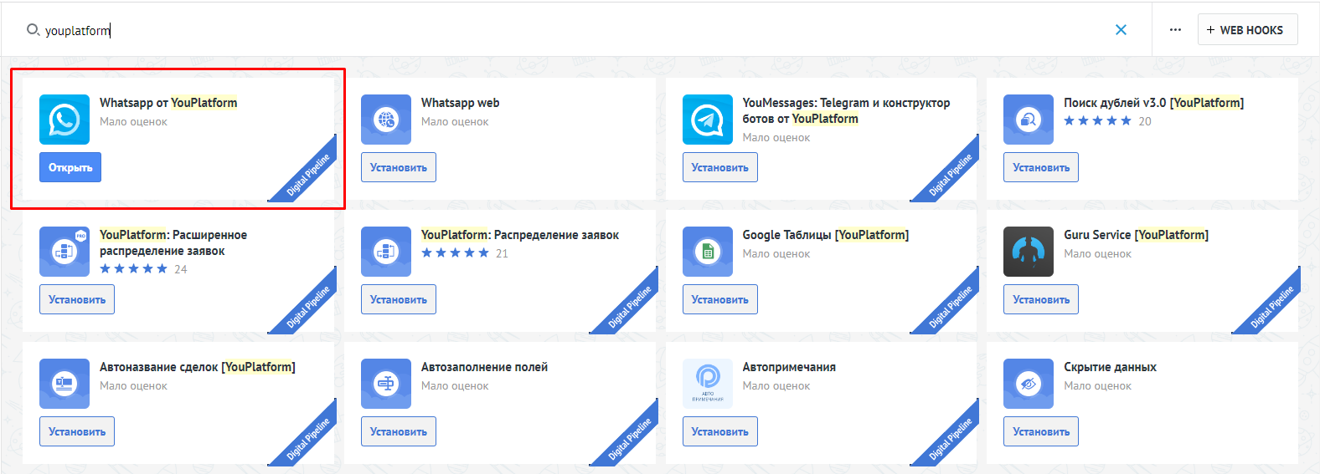Install the Автопримечания widget
The image size is (1320, 474).
click(720, 431)
